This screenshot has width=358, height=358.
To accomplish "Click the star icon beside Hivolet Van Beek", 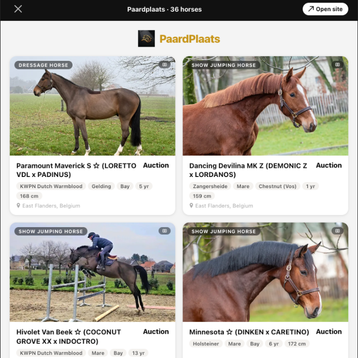I will click(x=78, y=332).
